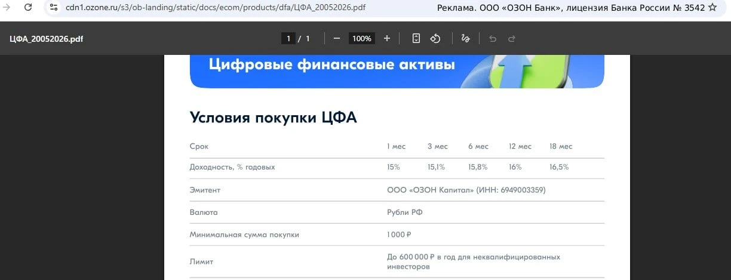The height and width of the screenshot is (280, 731).
Task: Rotate the PDF counterclockwise
Action: pos(435,38)
